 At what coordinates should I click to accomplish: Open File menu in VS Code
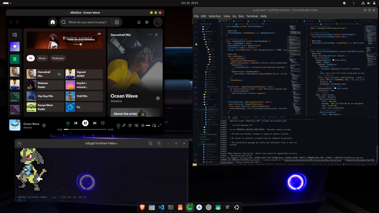click(196, 16)
